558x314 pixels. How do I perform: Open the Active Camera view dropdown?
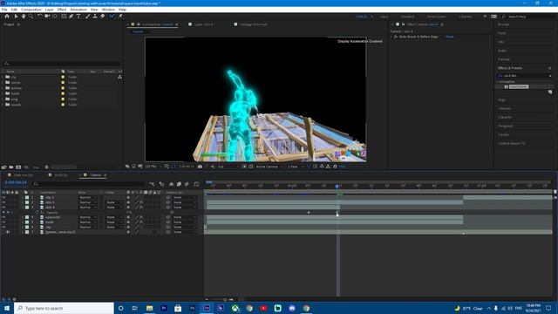pos(269,167)
